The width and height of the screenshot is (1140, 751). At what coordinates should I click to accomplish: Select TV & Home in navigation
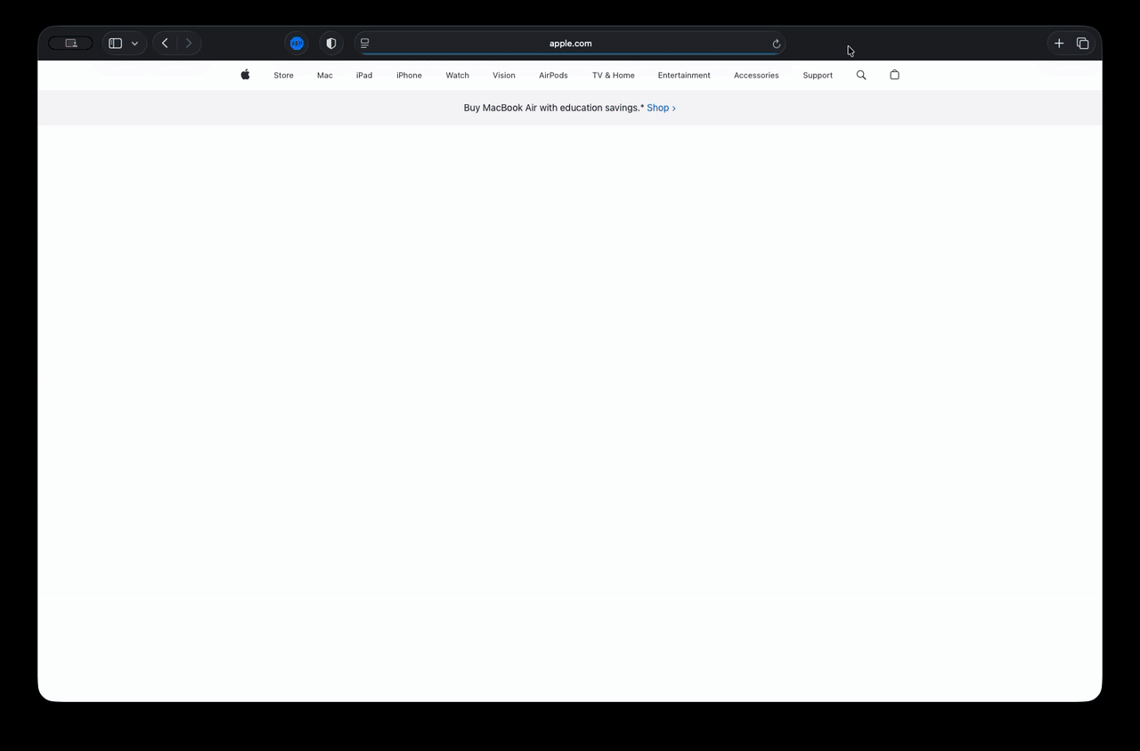pos(613,76)
